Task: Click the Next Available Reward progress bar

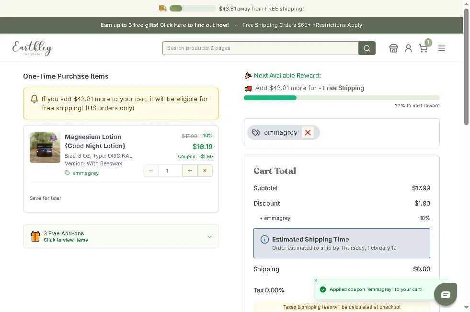Action: point(342,98)
